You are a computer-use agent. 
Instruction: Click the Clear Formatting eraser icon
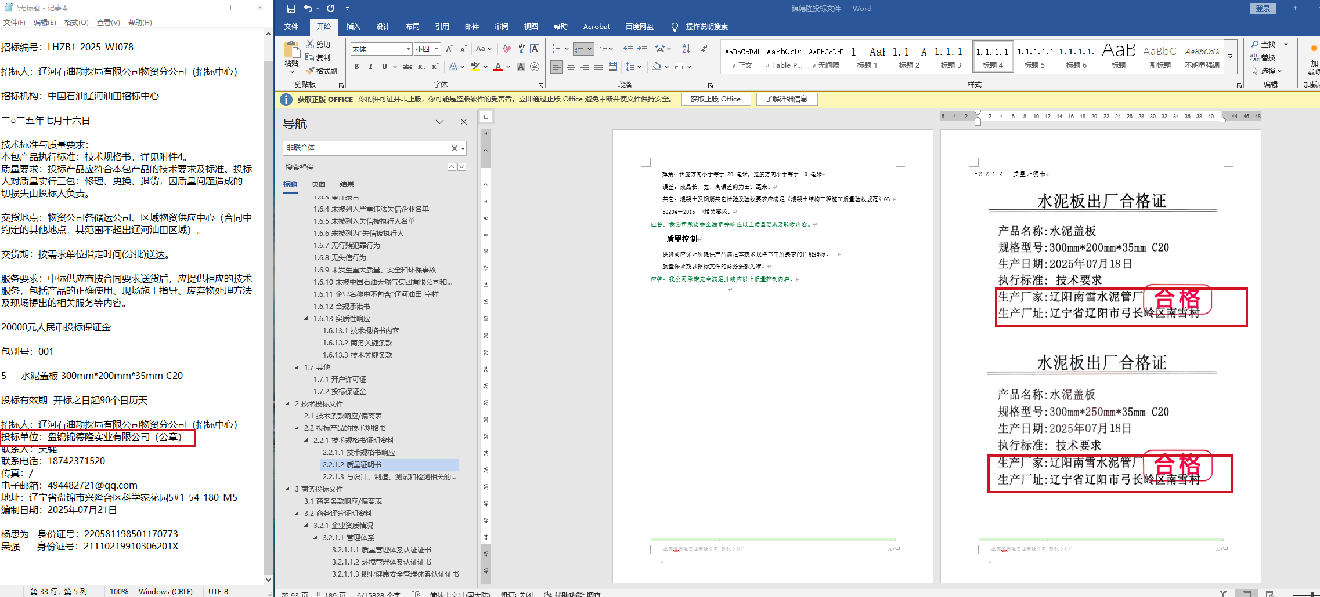click(507, 49)
